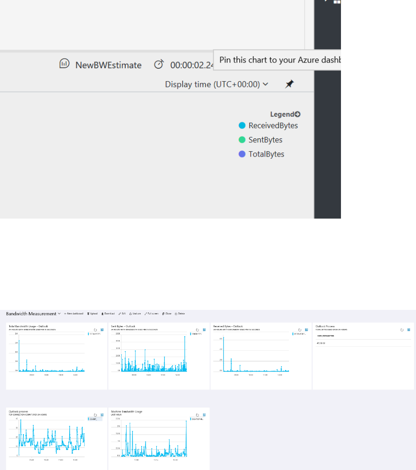
Task: Open query icon on Received Bytes tile
Action: point(306,330)
